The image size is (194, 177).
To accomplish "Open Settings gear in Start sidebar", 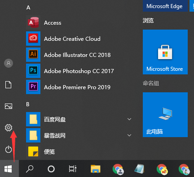I will click(9, 128).
